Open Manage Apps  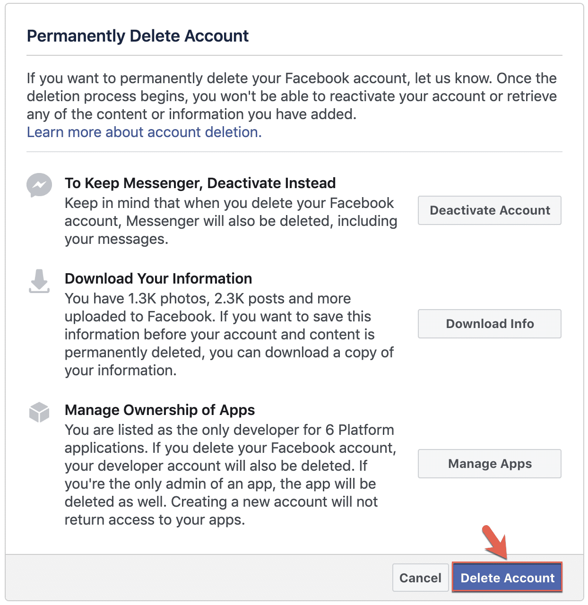(x=489, y=464)
